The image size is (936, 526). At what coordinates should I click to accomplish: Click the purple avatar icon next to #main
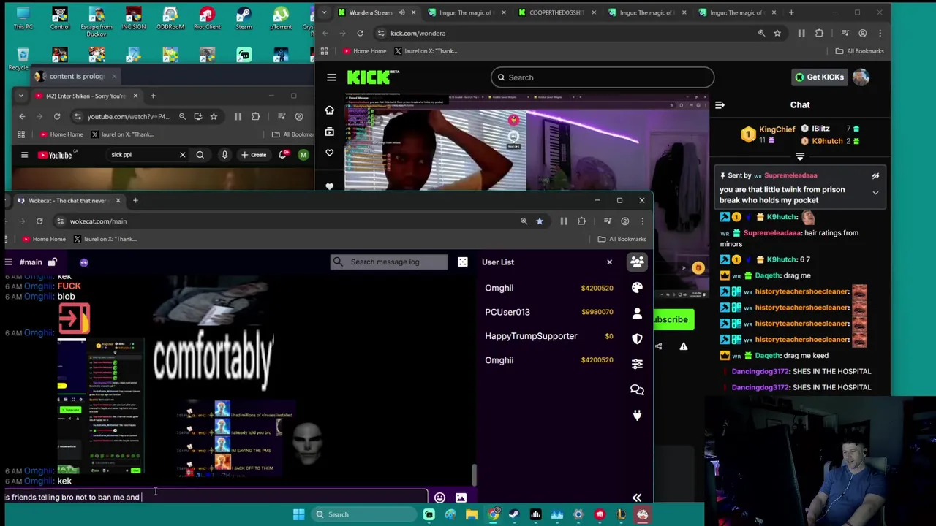point(84,262)
